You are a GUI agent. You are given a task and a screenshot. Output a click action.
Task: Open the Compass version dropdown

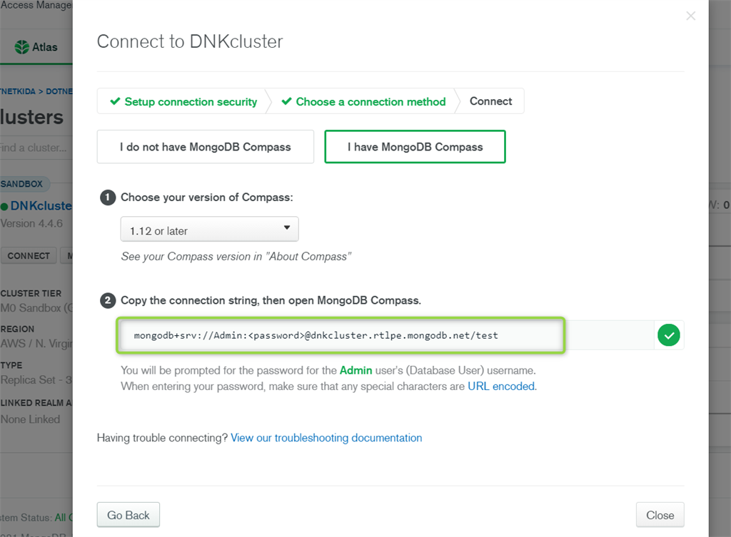209,229
